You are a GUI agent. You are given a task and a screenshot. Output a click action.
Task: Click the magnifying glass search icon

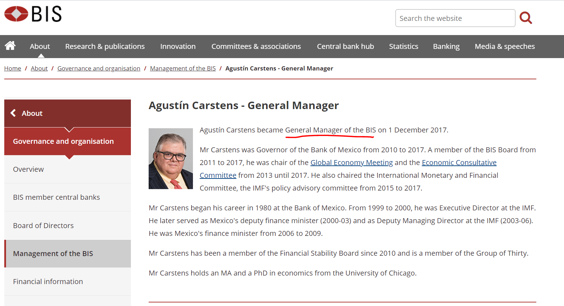pos(525,18)
